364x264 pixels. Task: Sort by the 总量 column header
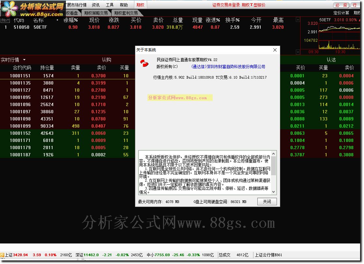pyautogui.click(x=178, y=20)
